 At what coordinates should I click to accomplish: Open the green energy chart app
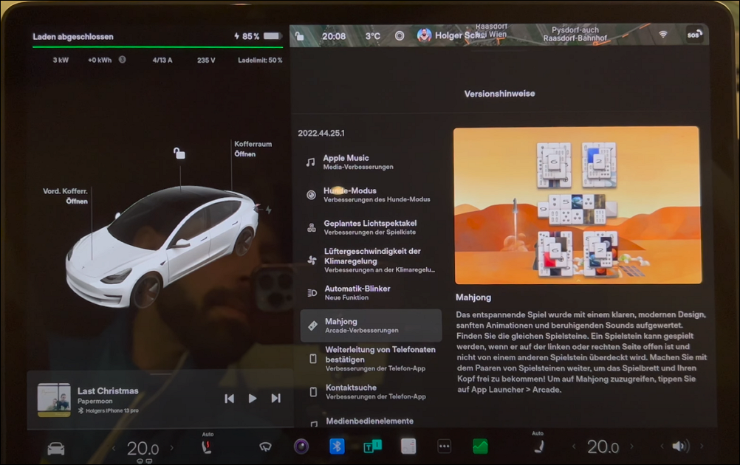coord(480,446)
